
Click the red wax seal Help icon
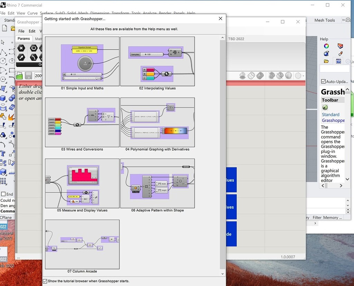340,46
